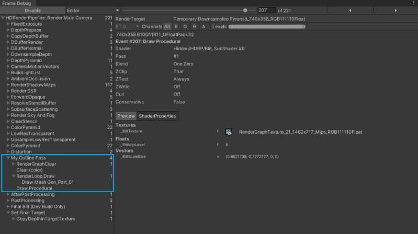Click the _BlitScaleBias vector value
The width and height of the screenshot is (418, 234).
click(x=252, y=157)
